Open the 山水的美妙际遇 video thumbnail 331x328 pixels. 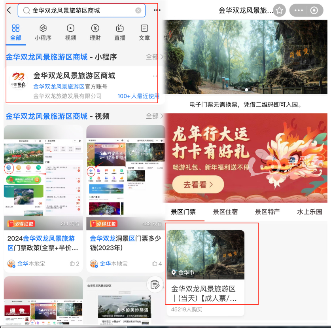pos(125,307)
